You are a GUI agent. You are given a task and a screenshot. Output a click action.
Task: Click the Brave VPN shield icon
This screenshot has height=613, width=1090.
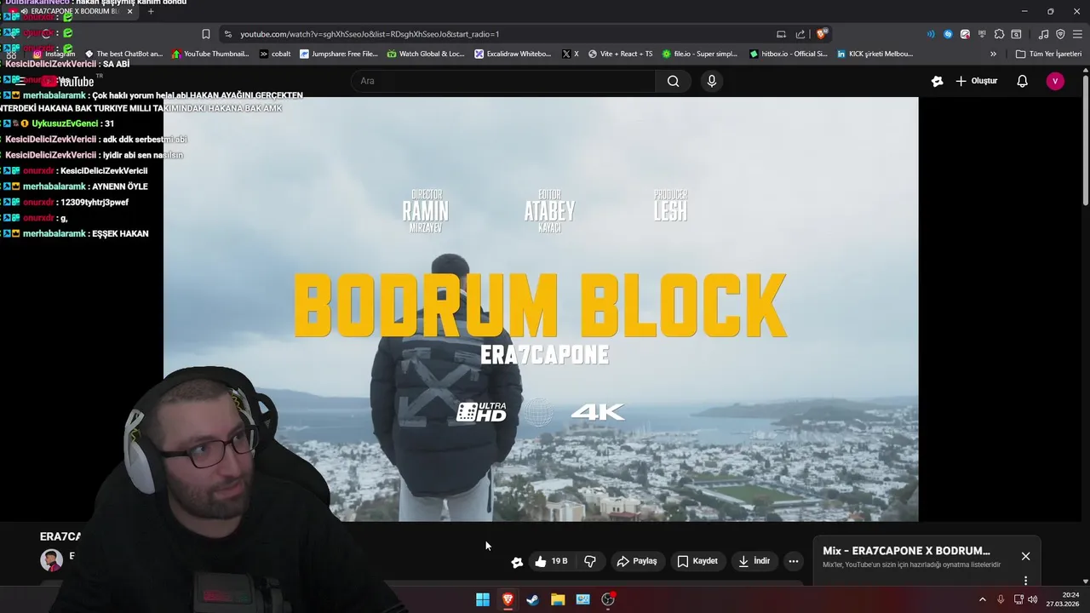(x=1060, y=34)
